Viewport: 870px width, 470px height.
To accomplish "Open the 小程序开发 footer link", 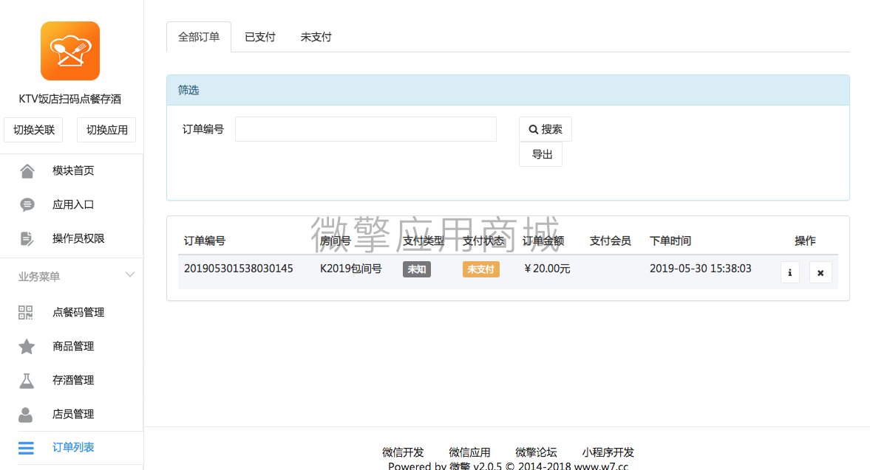I will click(x=608, y=452).
